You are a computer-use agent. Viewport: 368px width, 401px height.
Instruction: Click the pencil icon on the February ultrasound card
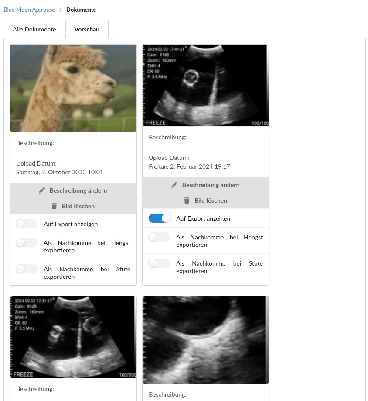[x=174, y=185]
